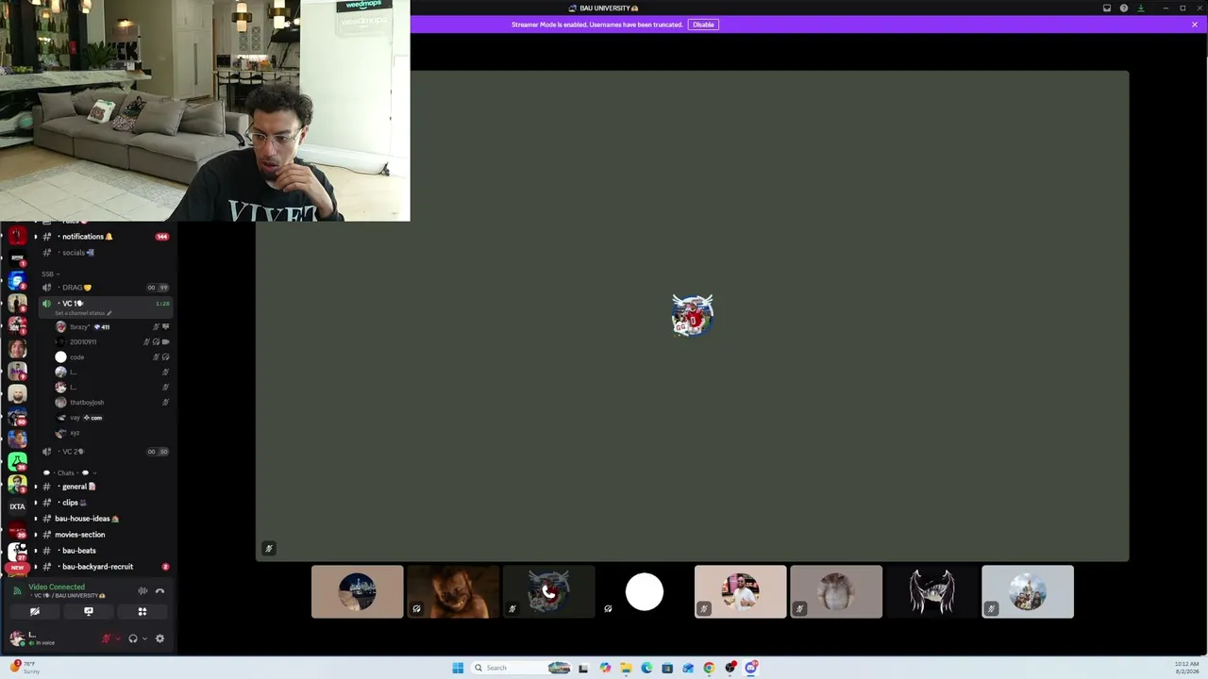The image size is (1208, 679).
Task: Join the DRAG voice channel
Action: pyautogui.click(x=104, y=288)
